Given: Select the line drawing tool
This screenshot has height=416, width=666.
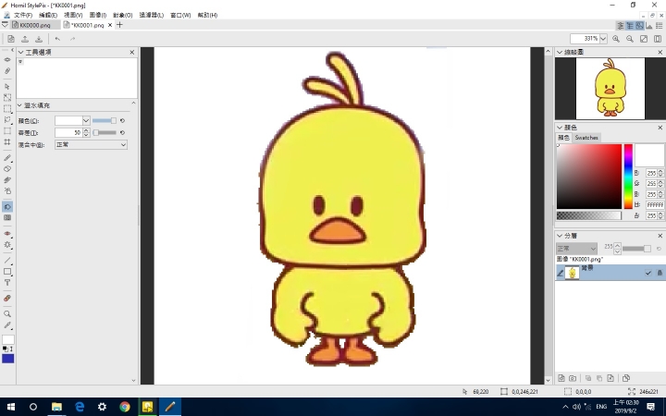Looking at the screenshot, I should (7, 260).
